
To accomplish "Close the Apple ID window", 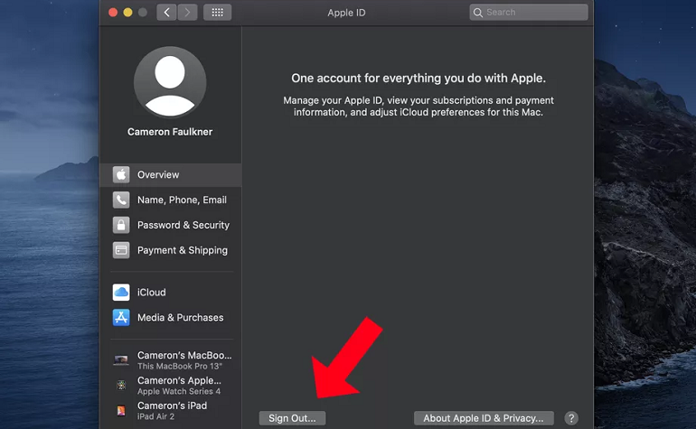I will point(113,13).
